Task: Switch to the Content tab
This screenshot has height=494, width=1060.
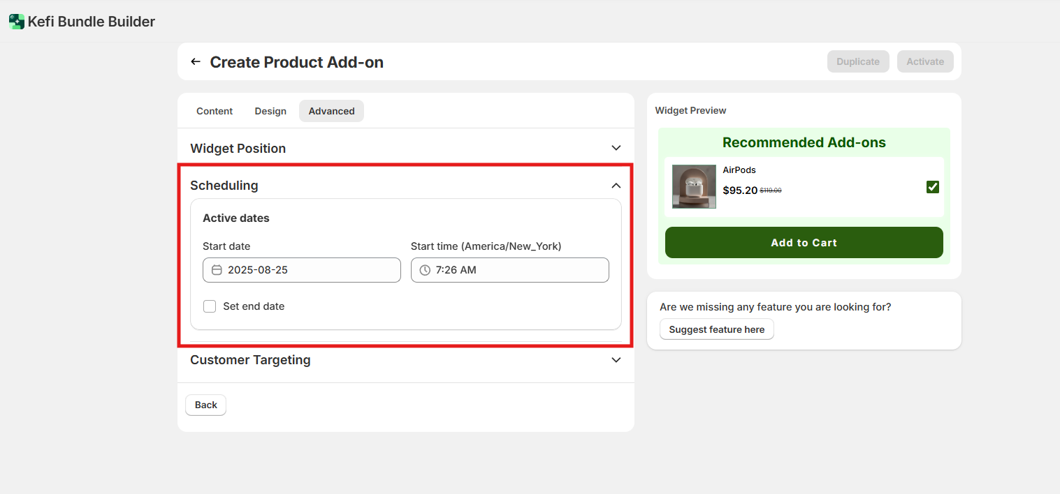Action: click(215, 111)
